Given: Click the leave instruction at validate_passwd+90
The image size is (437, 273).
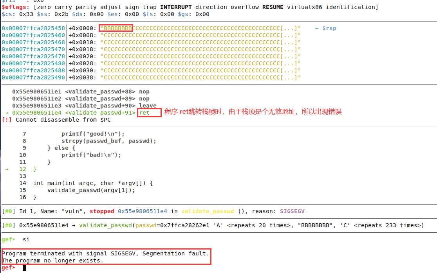Looking at the screenshot, I should 148,106.
